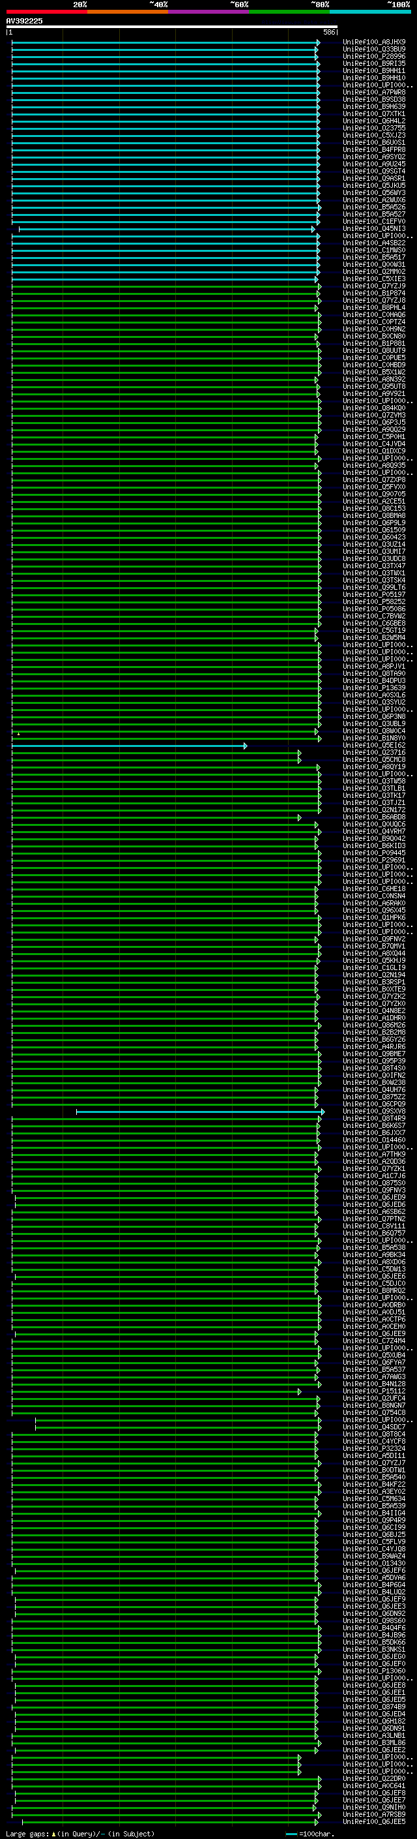The height and width of the screenshot is (1839, 417).
Task: Select the query name AV392225
Action: [x=24, y=21]
